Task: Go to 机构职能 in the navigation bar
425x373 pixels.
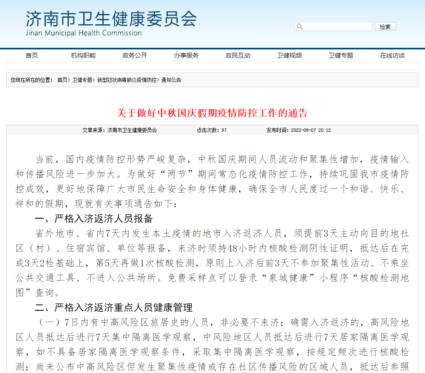Action: point(83,56)
